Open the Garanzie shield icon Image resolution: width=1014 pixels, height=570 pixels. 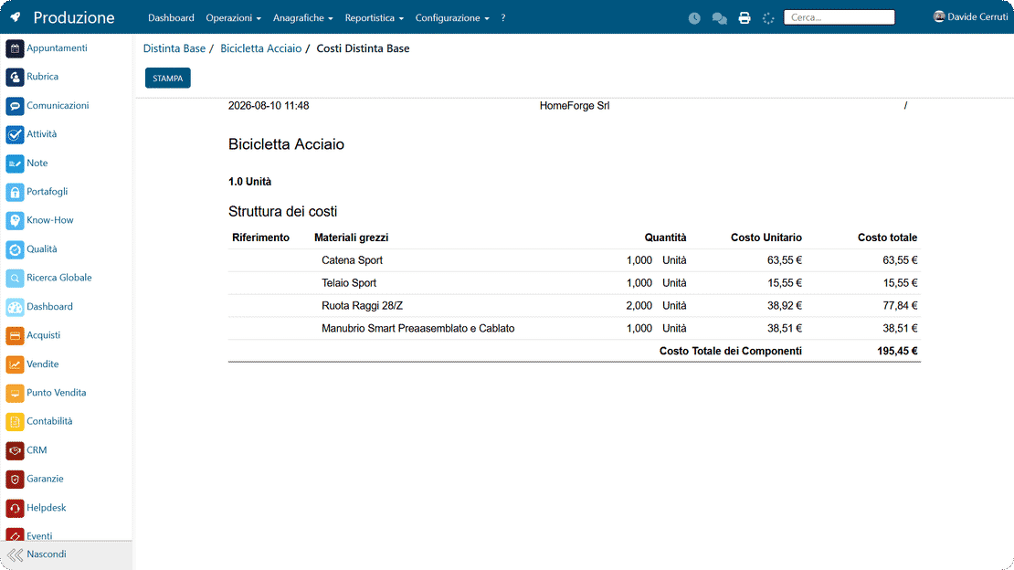pos(15,480)
